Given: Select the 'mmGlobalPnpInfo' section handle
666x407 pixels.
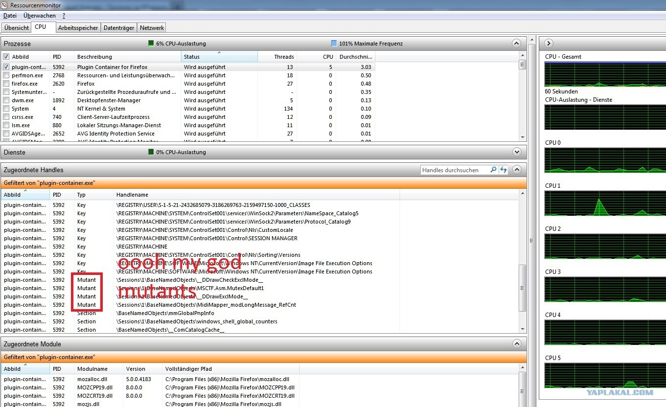Looking at the screenshot, I should pyautogui.click(x=165, y=313).
